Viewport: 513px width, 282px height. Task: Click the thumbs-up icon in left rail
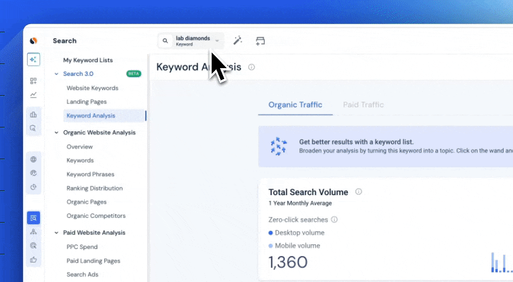click(x=34, y=259)
